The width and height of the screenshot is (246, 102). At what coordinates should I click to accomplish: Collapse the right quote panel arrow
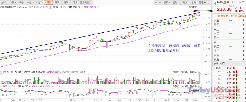pyautogui.click(x=212, y=56)
